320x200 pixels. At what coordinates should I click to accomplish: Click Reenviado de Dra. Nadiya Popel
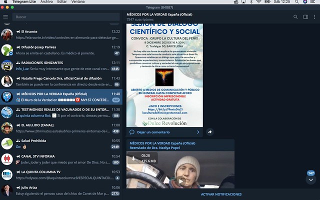point(154,148)
